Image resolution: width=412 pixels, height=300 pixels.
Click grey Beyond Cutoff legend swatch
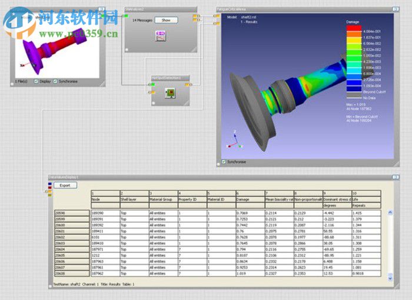pyautogui.click(x=354, y=95)
